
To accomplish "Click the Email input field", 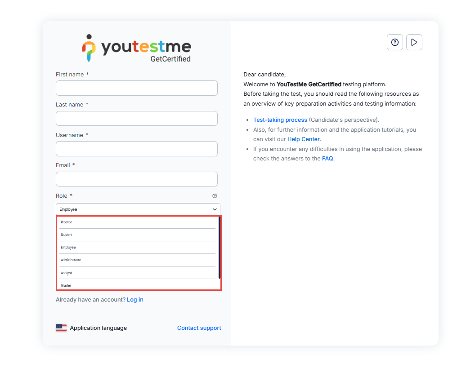I will [136, 179].
